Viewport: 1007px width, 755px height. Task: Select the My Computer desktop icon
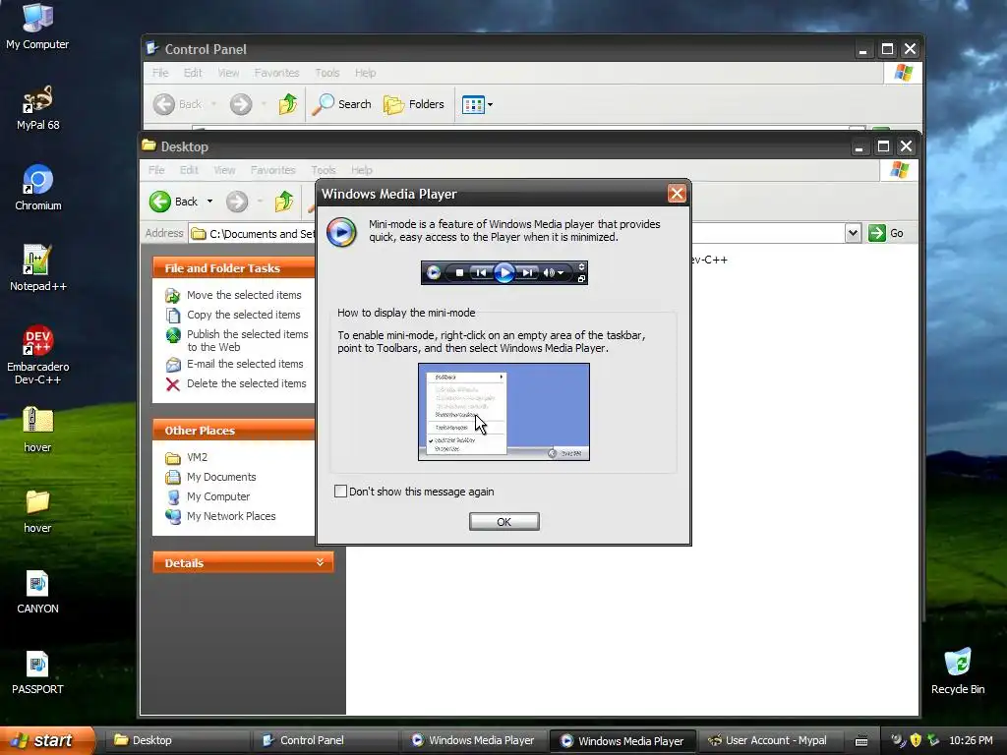37,27
